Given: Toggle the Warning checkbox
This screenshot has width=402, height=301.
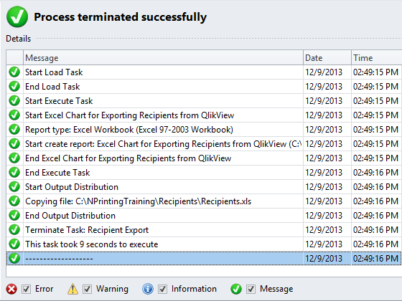Looking at the screenshot, I should click(87, 290).
